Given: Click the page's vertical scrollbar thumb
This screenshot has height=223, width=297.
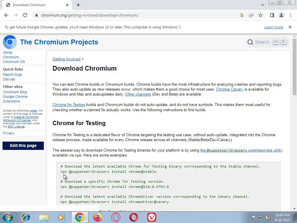Looking at the screenshot, I should pyautogui.click(x=294, y=67).
